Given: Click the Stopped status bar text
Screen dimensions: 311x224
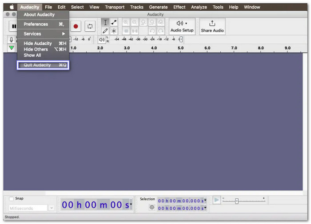Looking at the screenshot, I should coord(12,217).
